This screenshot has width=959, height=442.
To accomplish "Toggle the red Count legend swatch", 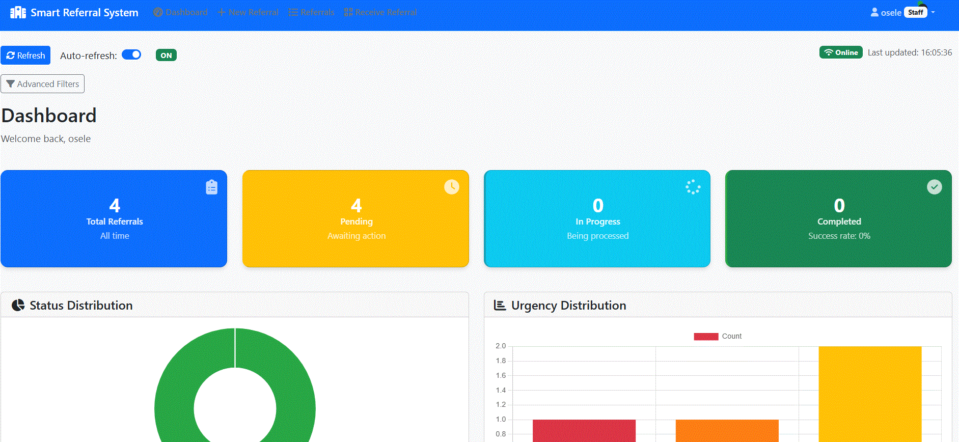I will click(706, 336).
